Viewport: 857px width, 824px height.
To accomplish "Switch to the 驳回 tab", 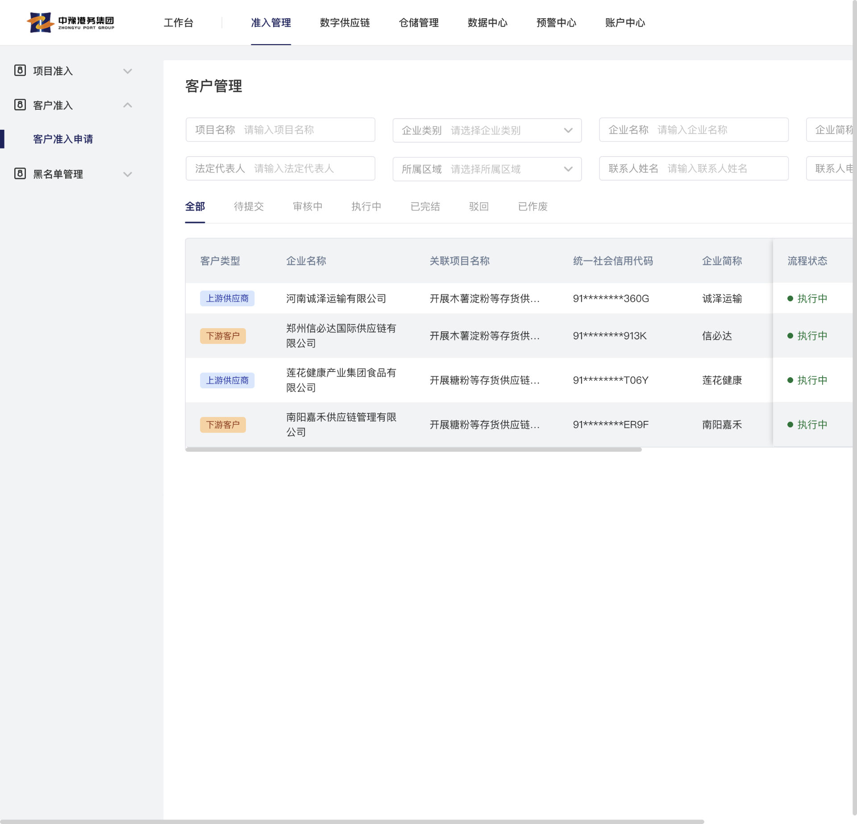I will coord(479,206).
